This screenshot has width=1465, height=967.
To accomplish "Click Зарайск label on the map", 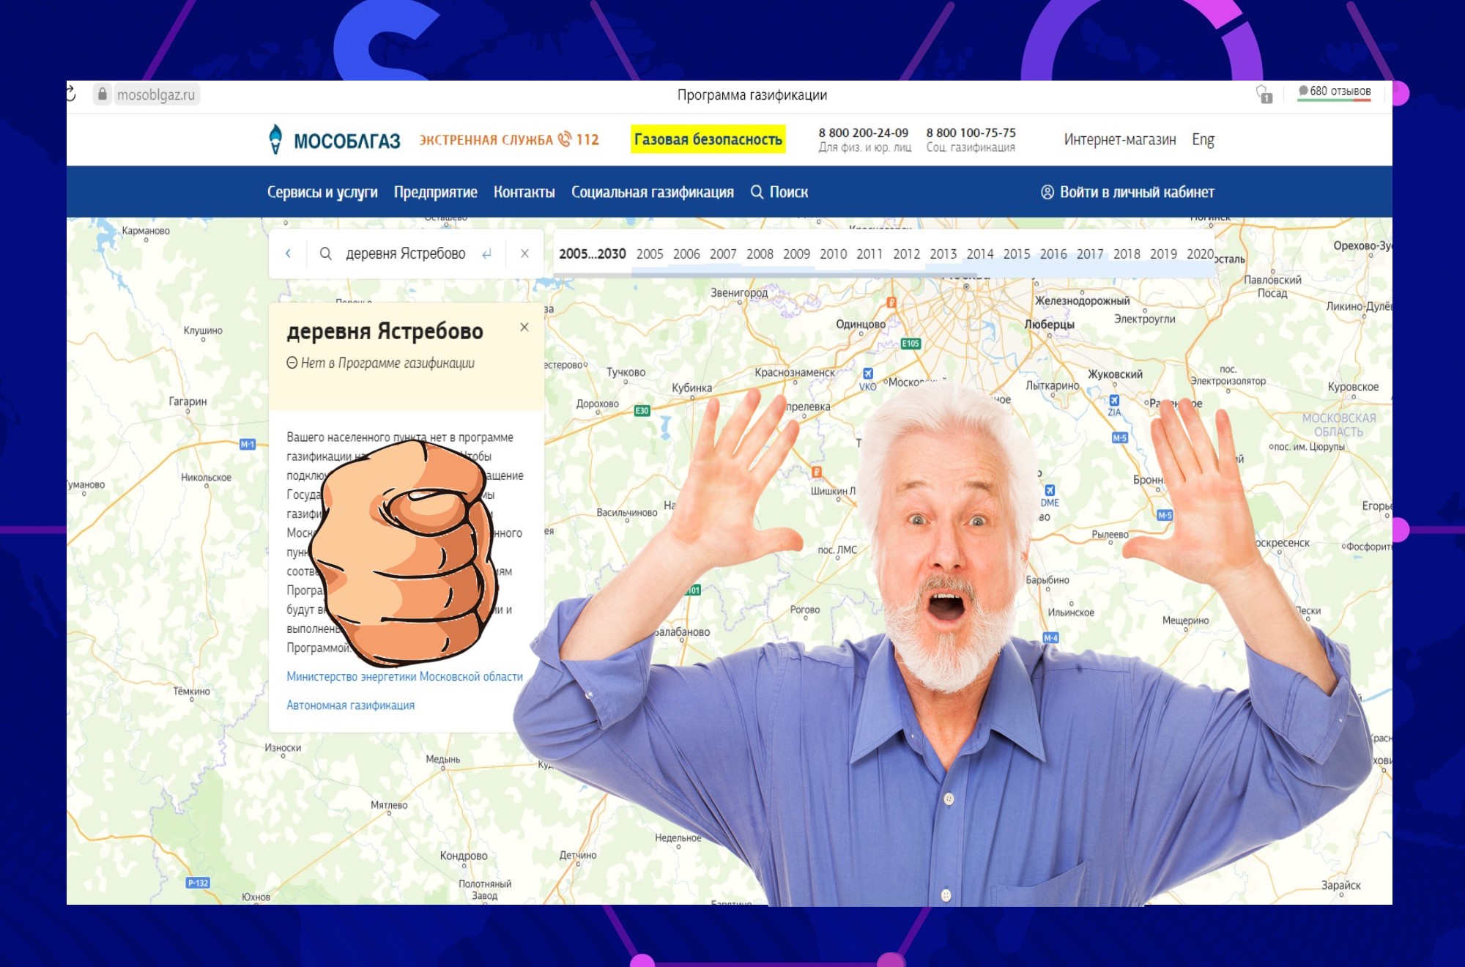I will pyautogui.click(x=1341, y=885).
